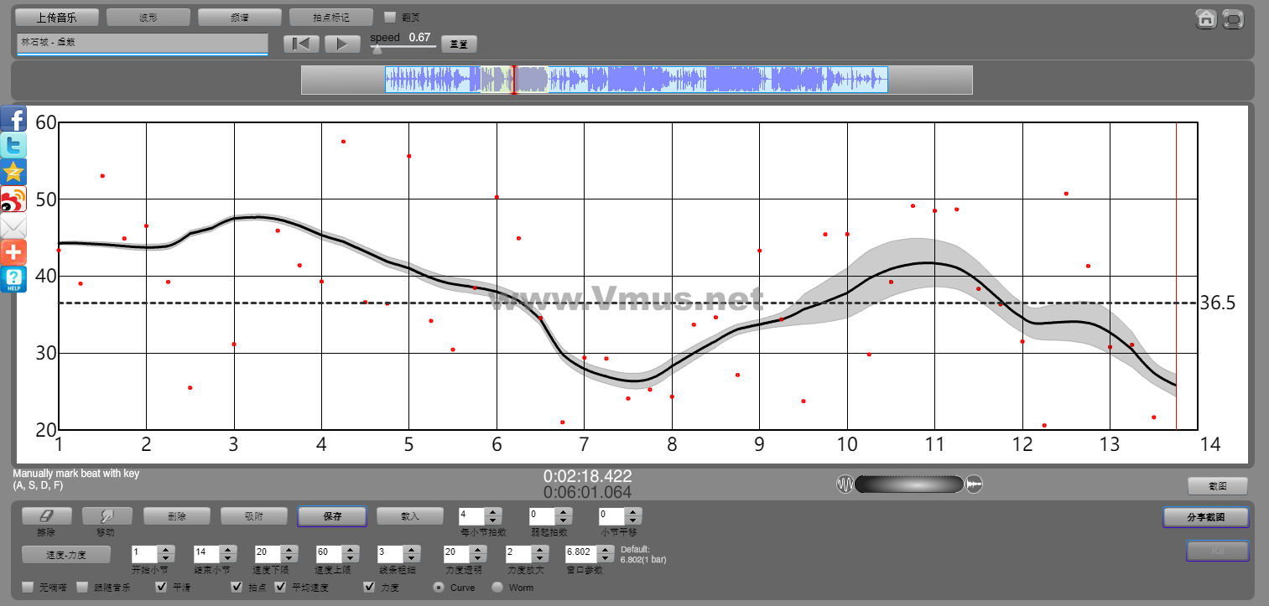
Task: Increase the 速度上限 tempo upper limit stepper
Action: (x=351, y=550)
